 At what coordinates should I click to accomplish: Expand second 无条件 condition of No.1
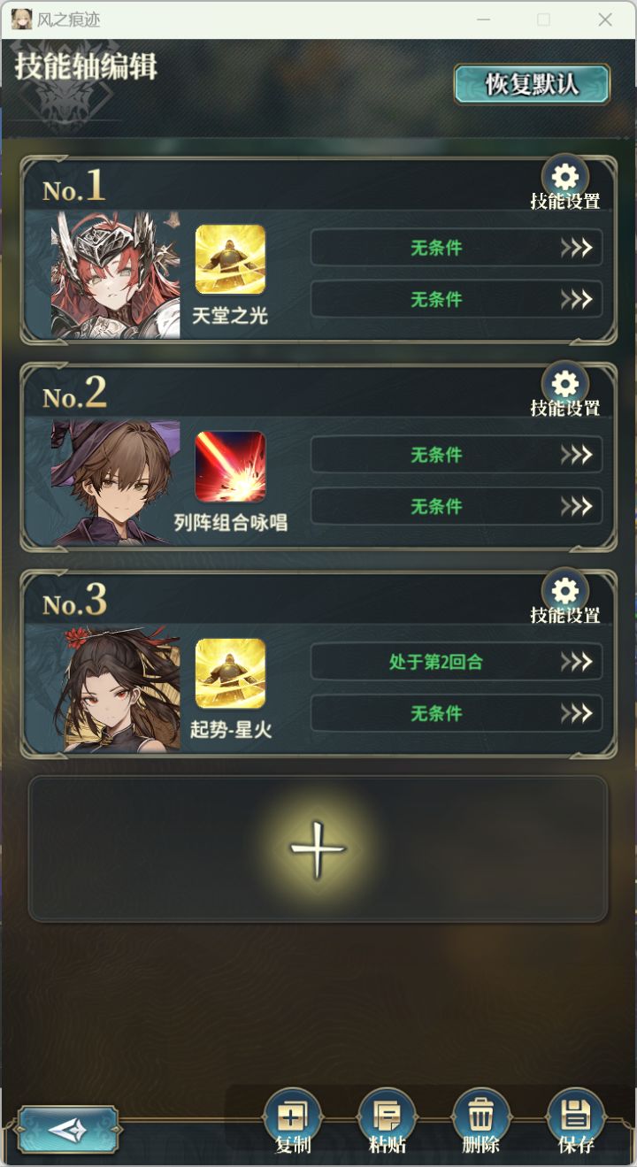click(457, 299)
